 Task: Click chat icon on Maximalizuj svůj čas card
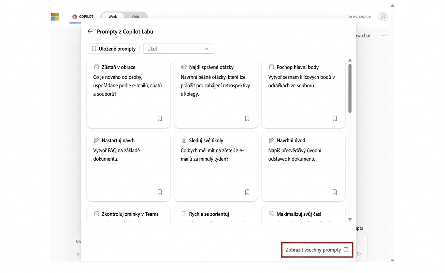(271, 214)
